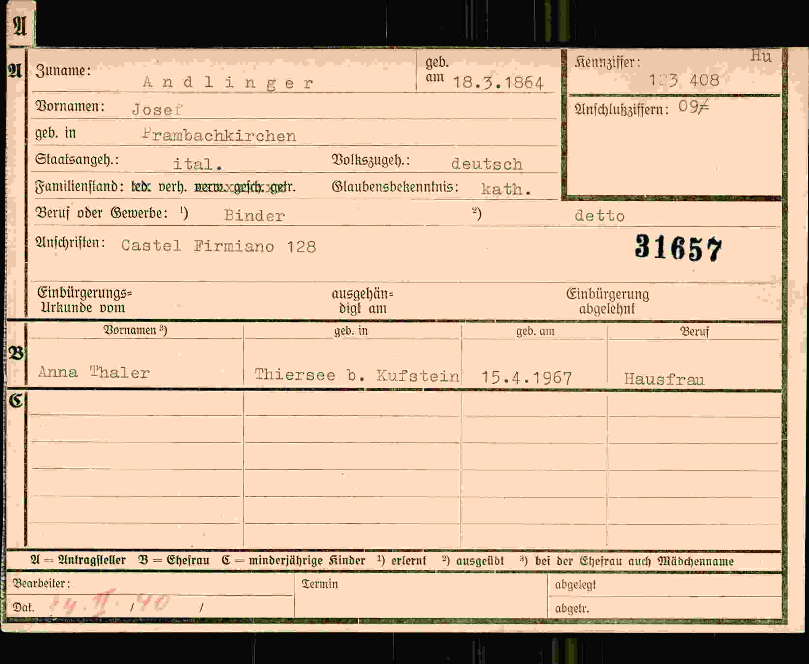Select the "ausgehändigt am" label
The height and width of the screenshot is (664, 809).
[x=362, y=301]
